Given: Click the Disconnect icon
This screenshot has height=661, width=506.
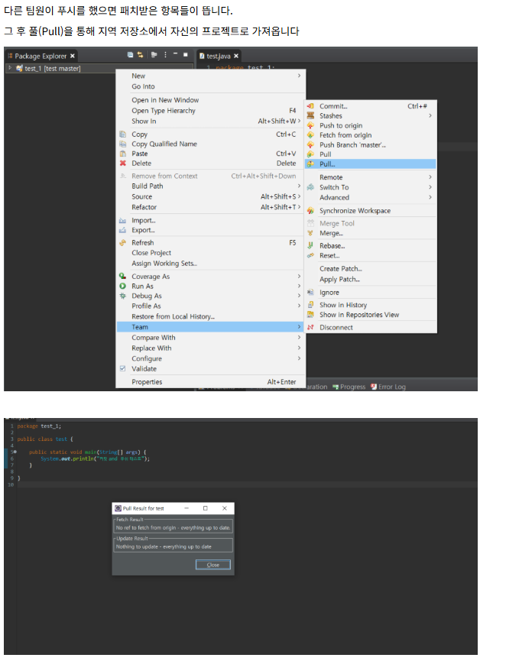Looking at the screenshot, I should (x=311, y=327).
